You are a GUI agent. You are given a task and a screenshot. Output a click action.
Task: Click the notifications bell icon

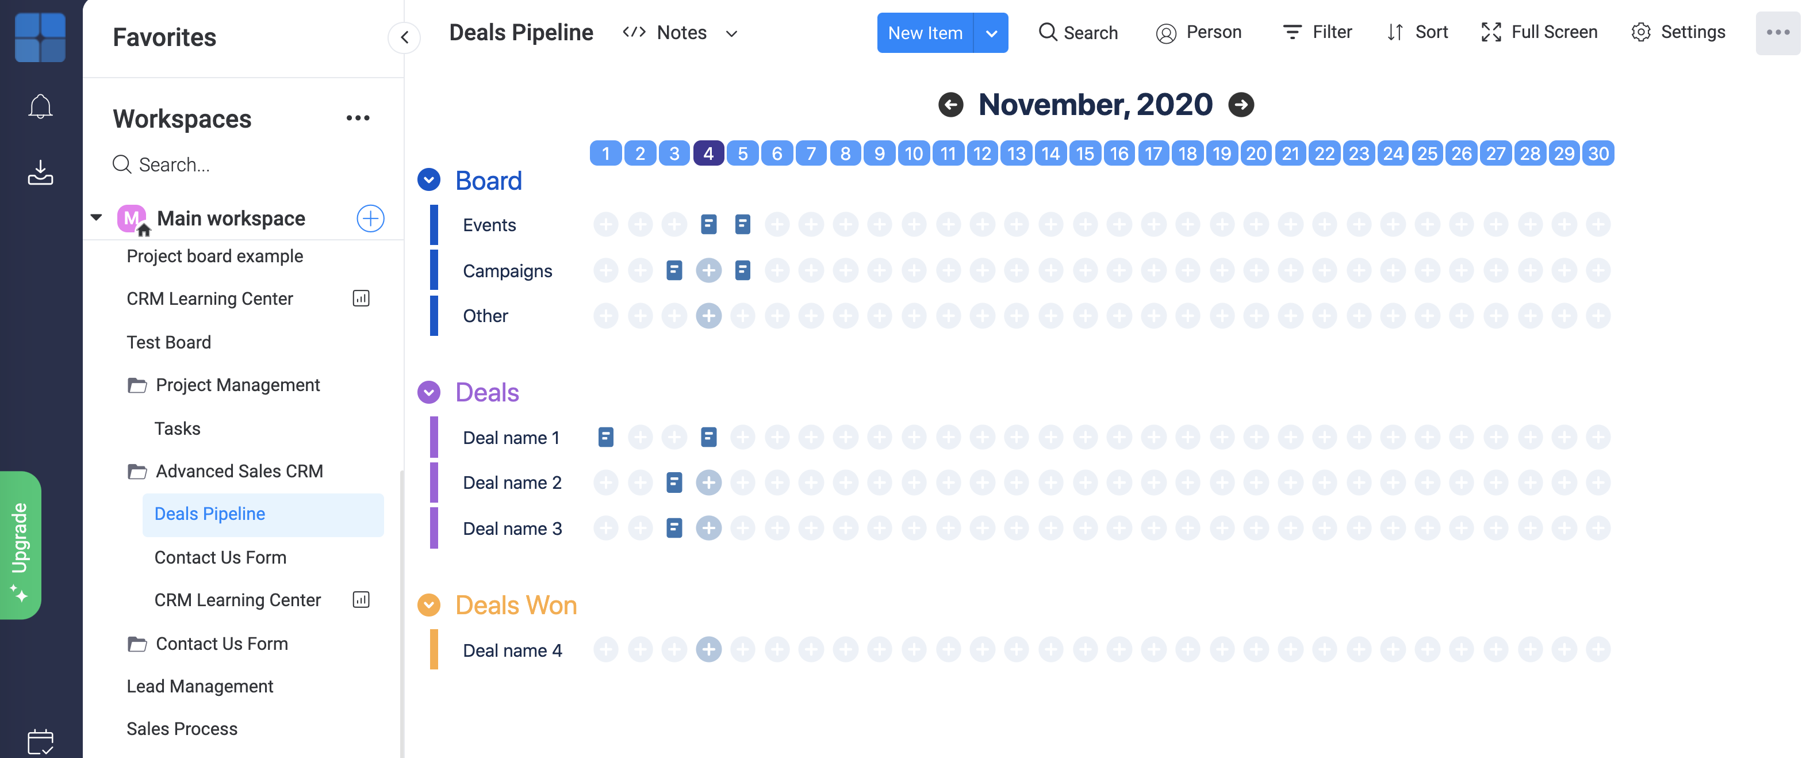point(40,105)
